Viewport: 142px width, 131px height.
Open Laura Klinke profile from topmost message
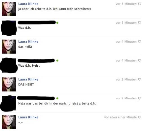coord(28,4)
